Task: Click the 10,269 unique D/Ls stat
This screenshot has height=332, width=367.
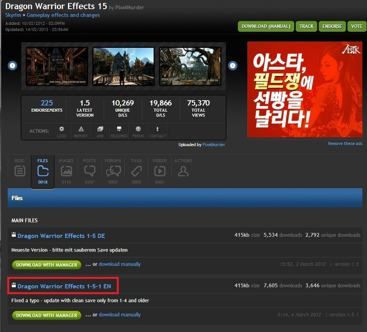Action: click(123, 108)
